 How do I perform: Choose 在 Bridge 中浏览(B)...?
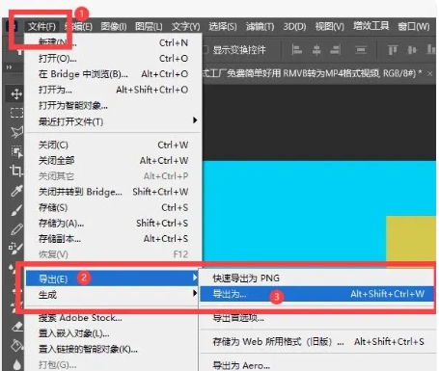(113, 74)
